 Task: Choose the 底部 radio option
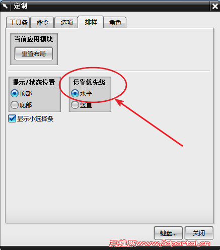click(21, 105)
